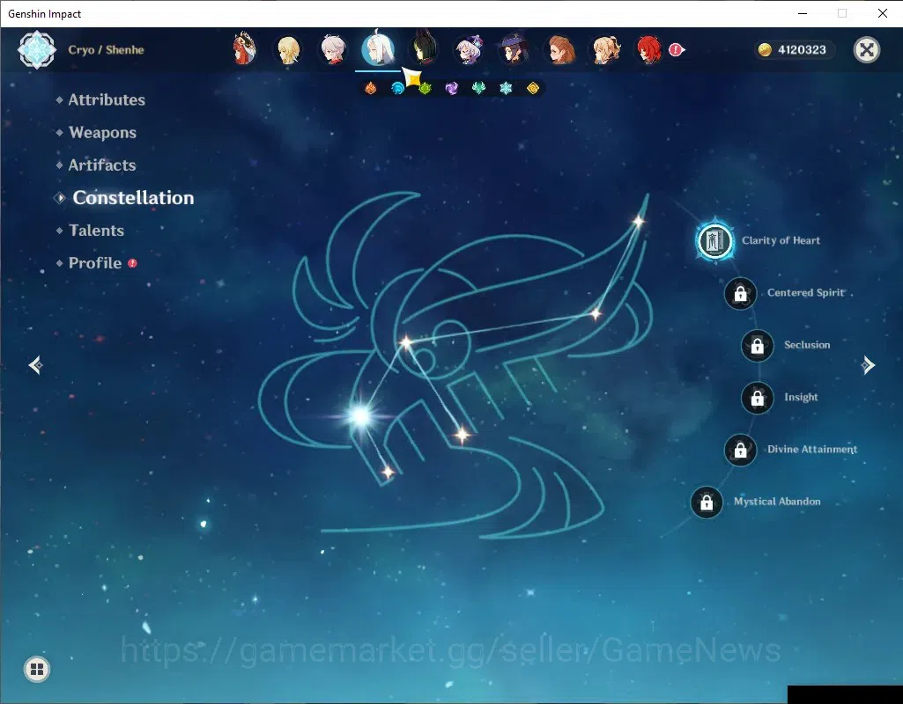Filter characters by Hydro element
The width and height of the screenshot is (903, 704).
tap(398, 89)
